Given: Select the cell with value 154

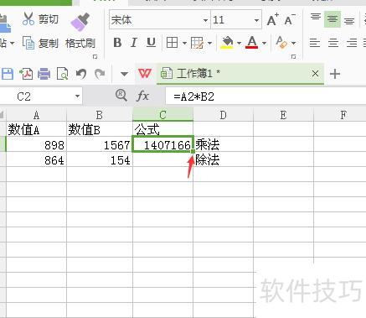Looking at the screenshot, I should coord(100,159).
